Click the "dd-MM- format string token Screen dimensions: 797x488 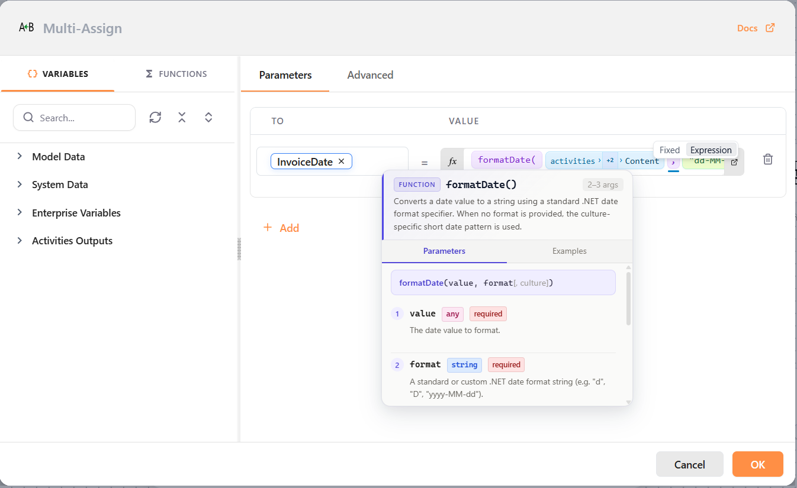(x=704, y=160)
